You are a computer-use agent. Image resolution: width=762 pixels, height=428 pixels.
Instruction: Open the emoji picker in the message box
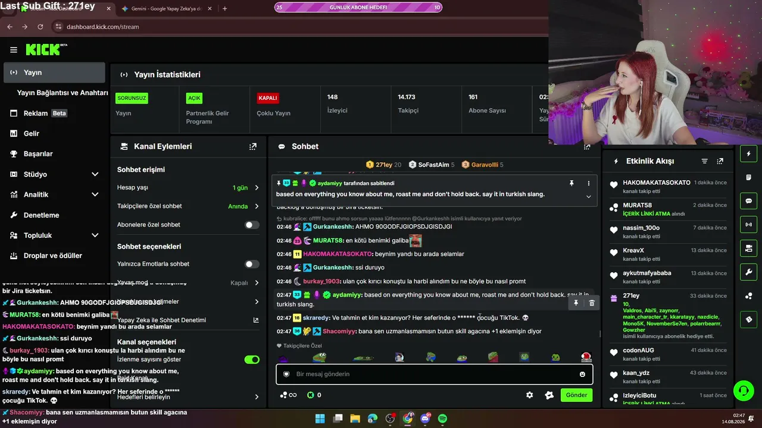tap(582, 374)
